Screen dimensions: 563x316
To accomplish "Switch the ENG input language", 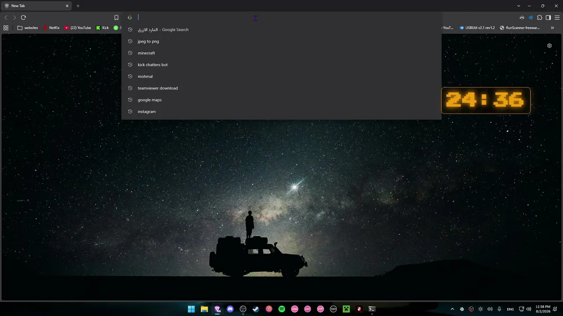I will point(510,309).
